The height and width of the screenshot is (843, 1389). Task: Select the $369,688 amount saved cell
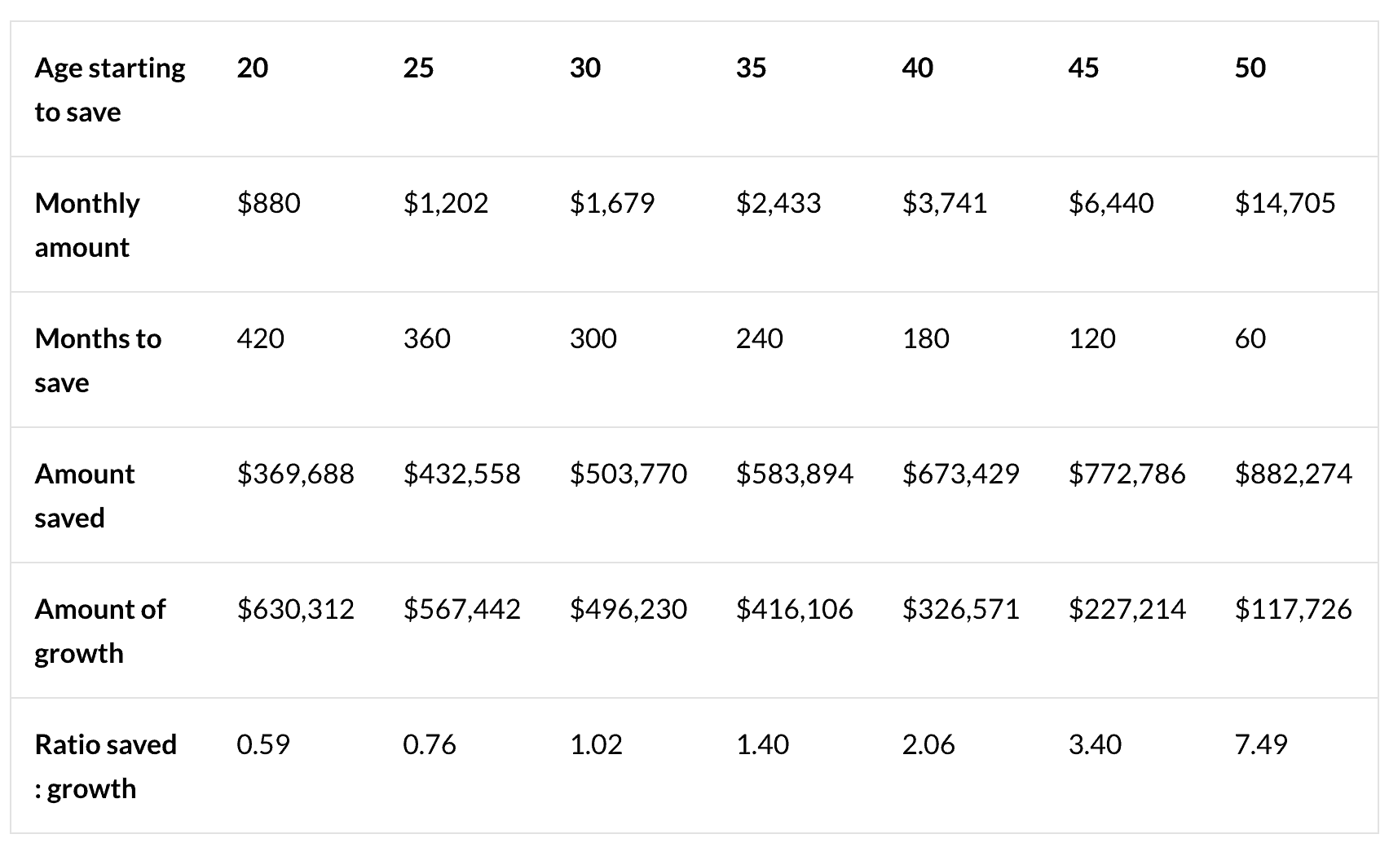(x=296, y=474)
